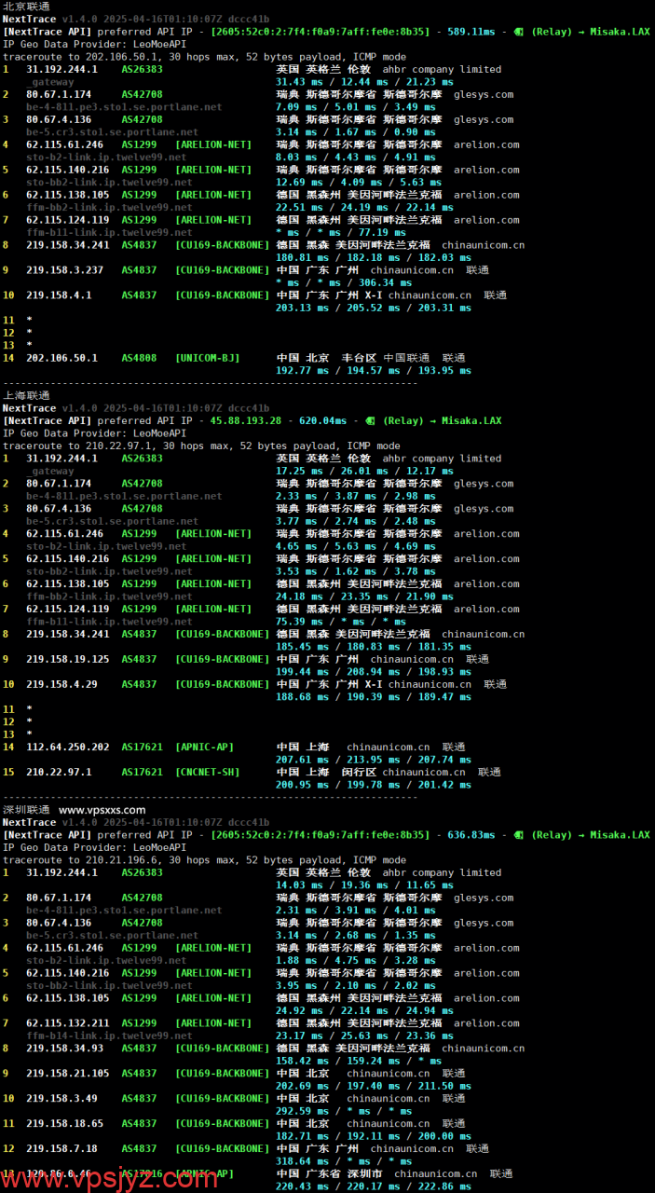The width and height of the screenshot is (655, 1193).
Task: Click latency '182.71 ms / 192.11 ms / 200.00 ms'
Action: [374, 1136]
